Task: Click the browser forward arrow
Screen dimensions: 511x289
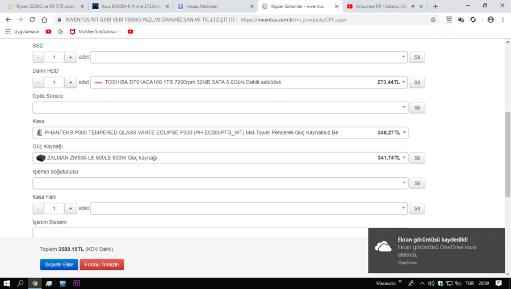Action: pos(20,19)
